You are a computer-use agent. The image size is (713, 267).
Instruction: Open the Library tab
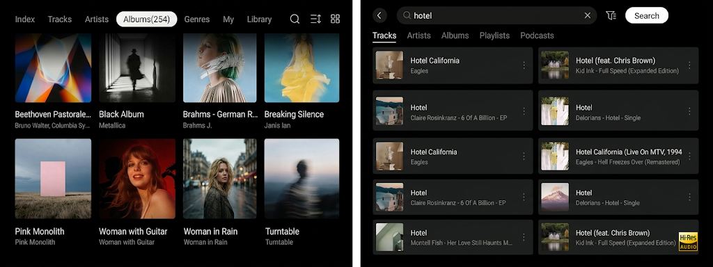[259, 19]
